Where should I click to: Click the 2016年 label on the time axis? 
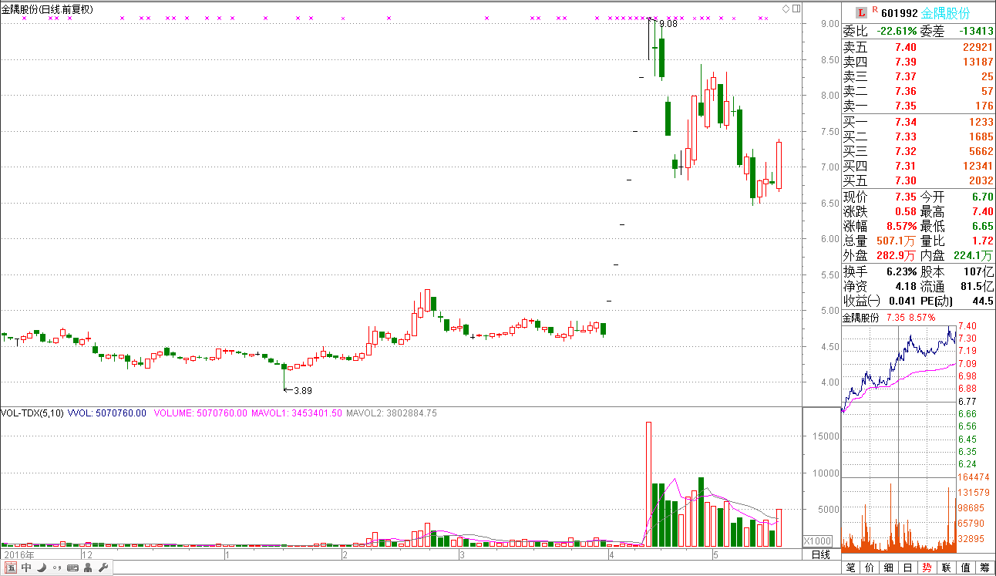(x=19, y=554)
